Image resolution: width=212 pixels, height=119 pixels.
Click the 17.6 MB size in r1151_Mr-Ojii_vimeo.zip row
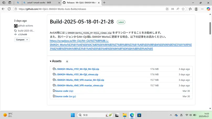pyautogui.click(x=154, y=75)
